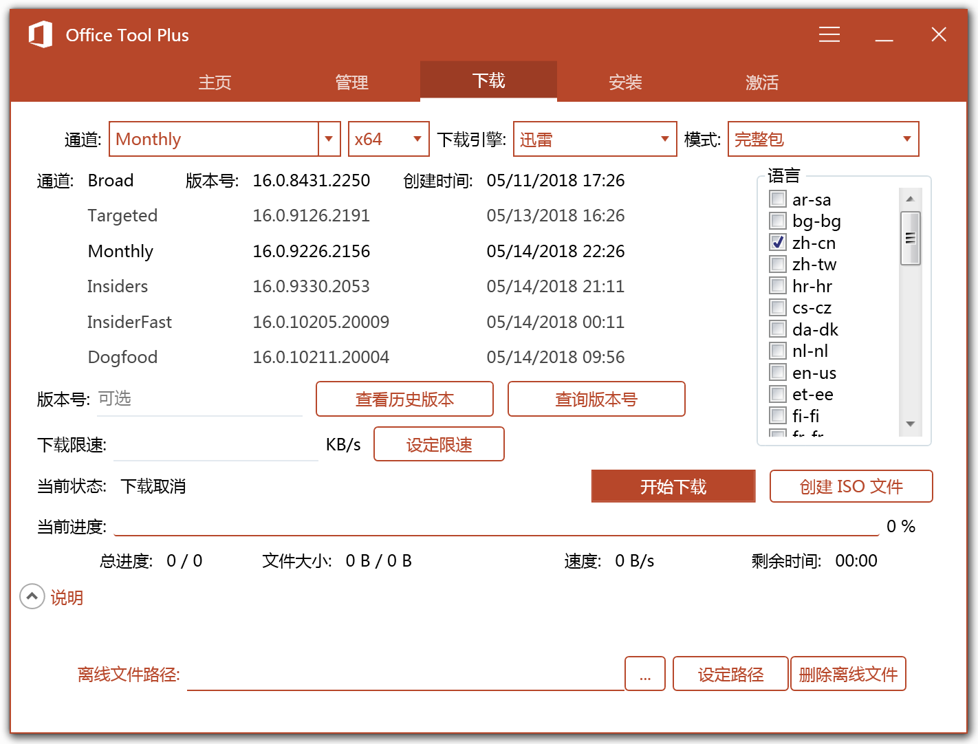Expand the 完整包 mode dropdown
This screenshot has width=978, height=744.
pyautogui.click(x=823, y=139)
